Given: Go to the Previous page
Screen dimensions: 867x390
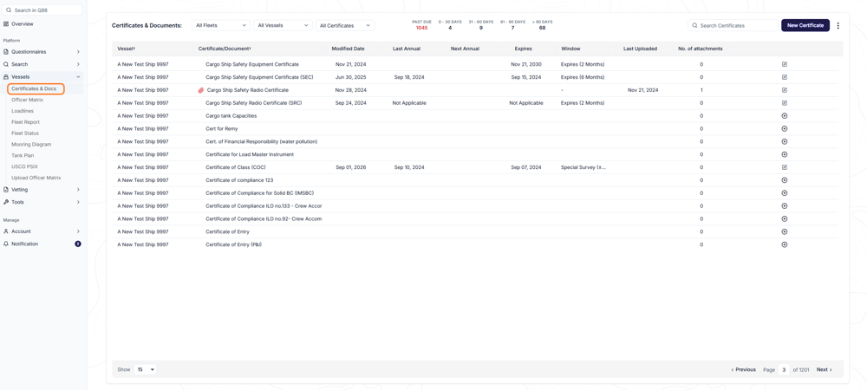Looking at the screenshot, I should (743, 369).
